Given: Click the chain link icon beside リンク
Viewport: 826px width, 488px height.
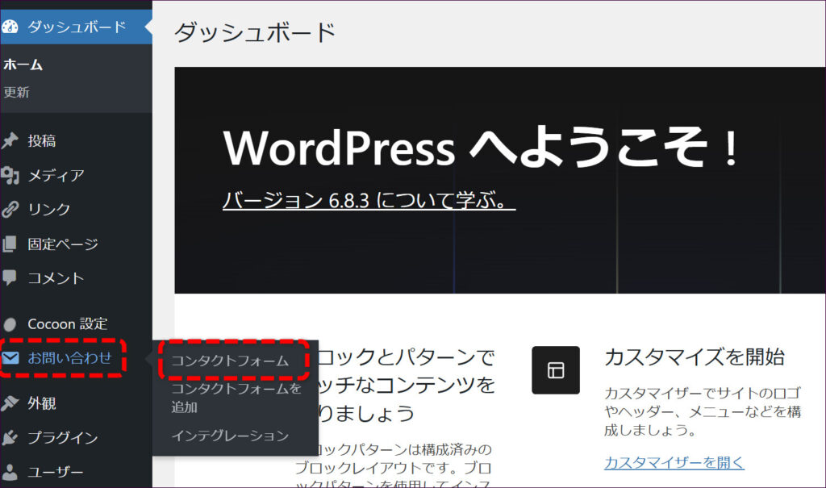Looking at the screenshot, I should click(10, 210).
